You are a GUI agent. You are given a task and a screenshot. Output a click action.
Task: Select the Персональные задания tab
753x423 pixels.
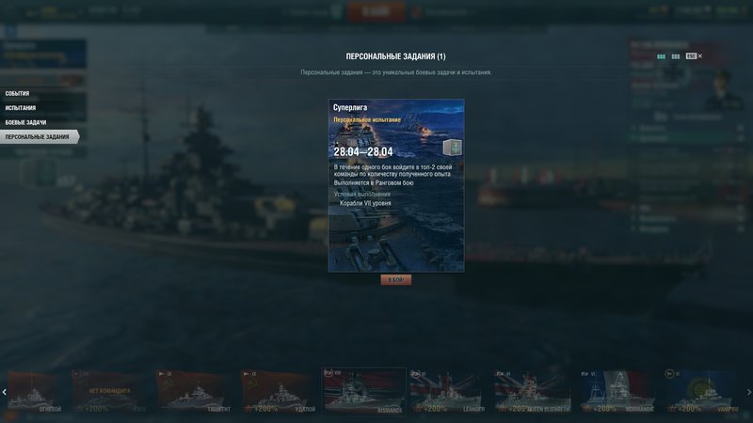tap(38, 136)
